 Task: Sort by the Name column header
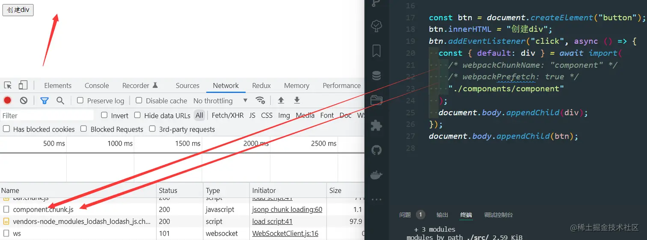[x=78, y=190]
